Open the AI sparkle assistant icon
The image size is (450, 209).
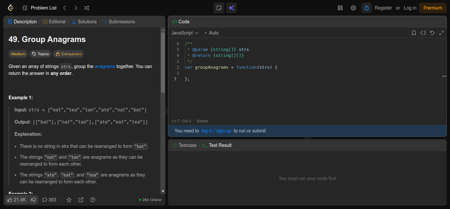click(x=231, y=8)
